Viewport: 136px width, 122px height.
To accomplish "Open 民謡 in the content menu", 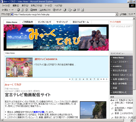I will 121,88.
